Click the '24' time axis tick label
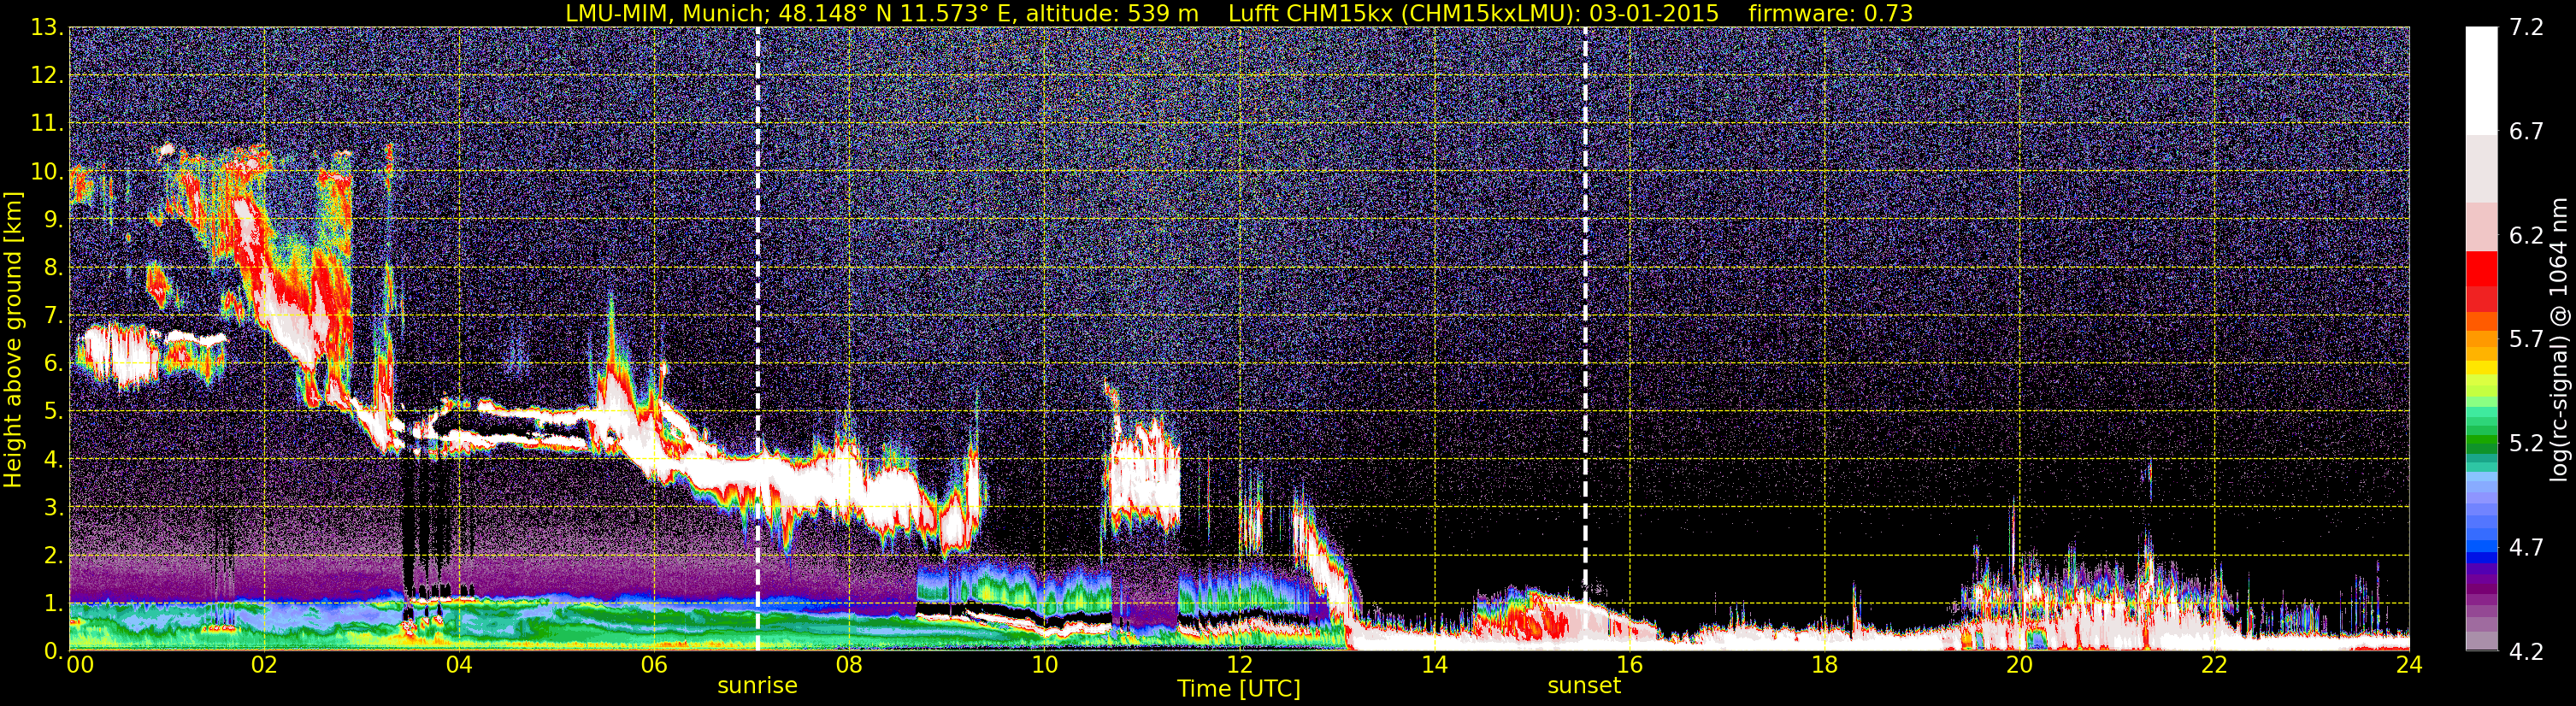Screen dimensions: 2576x706 [2409, 665]
